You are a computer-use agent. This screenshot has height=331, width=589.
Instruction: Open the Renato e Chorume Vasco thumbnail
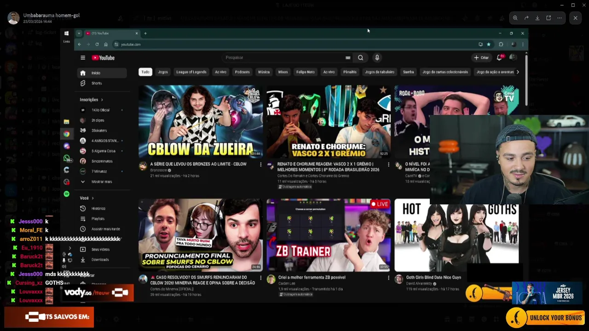coord(329,121)
